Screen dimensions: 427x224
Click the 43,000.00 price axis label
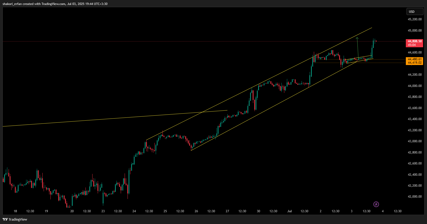pyautogui.click(x=415, y=141)
